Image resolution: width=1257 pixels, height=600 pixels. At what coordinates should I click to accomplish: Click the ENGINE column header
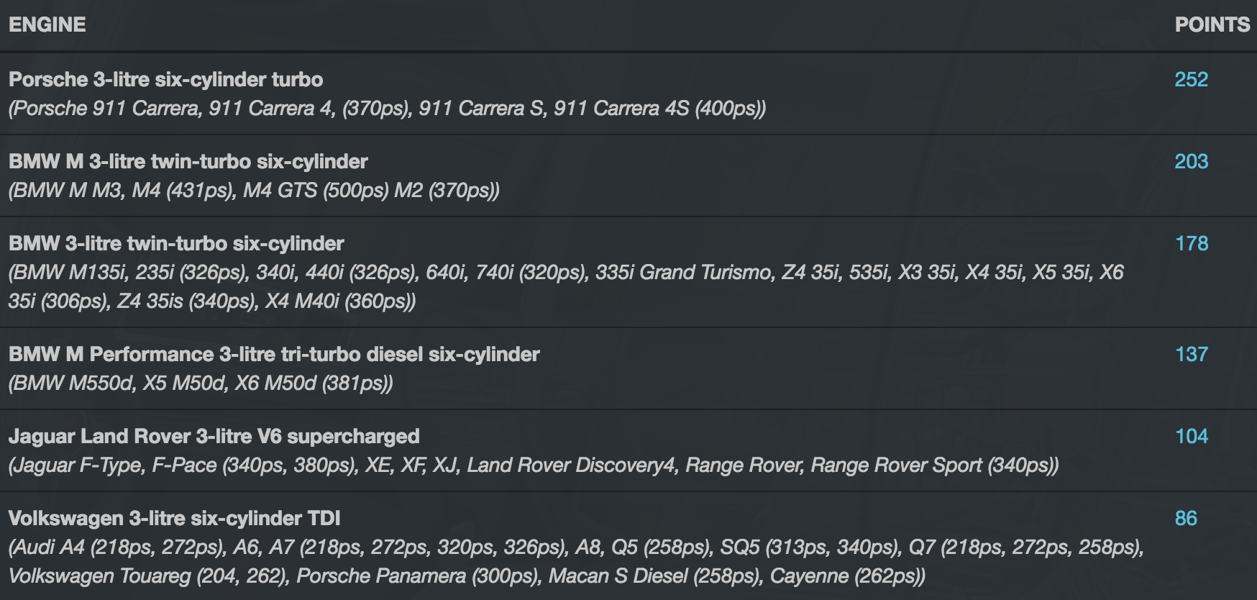(47, 24)
